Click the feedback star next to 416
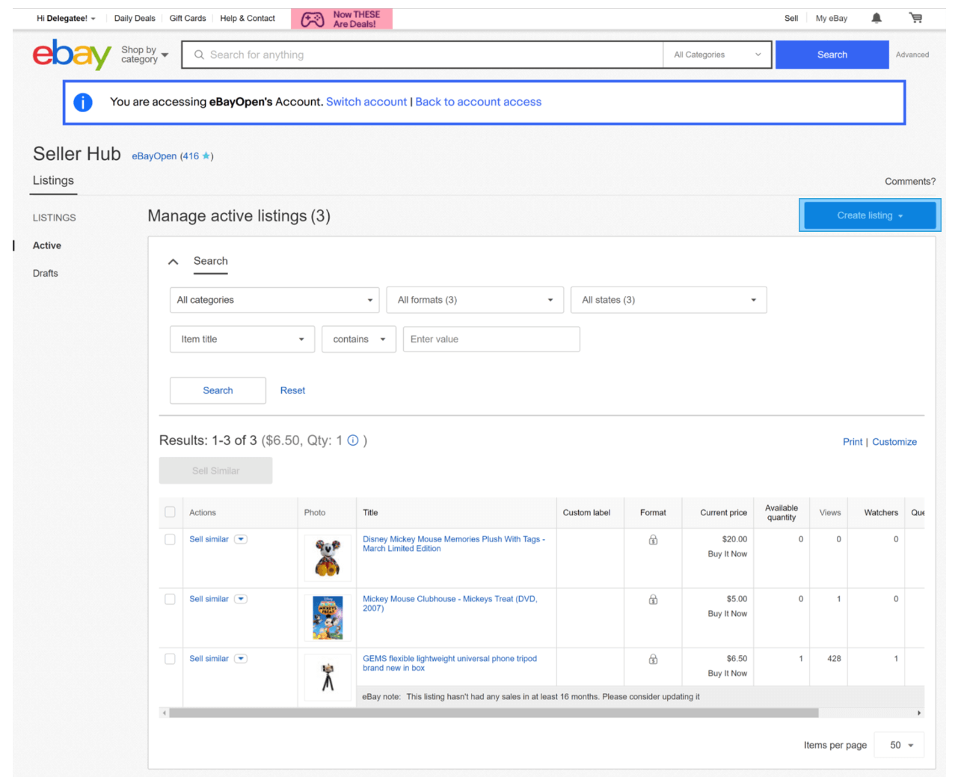This screenshot has width=958, height=777. [x=206, y=156]
